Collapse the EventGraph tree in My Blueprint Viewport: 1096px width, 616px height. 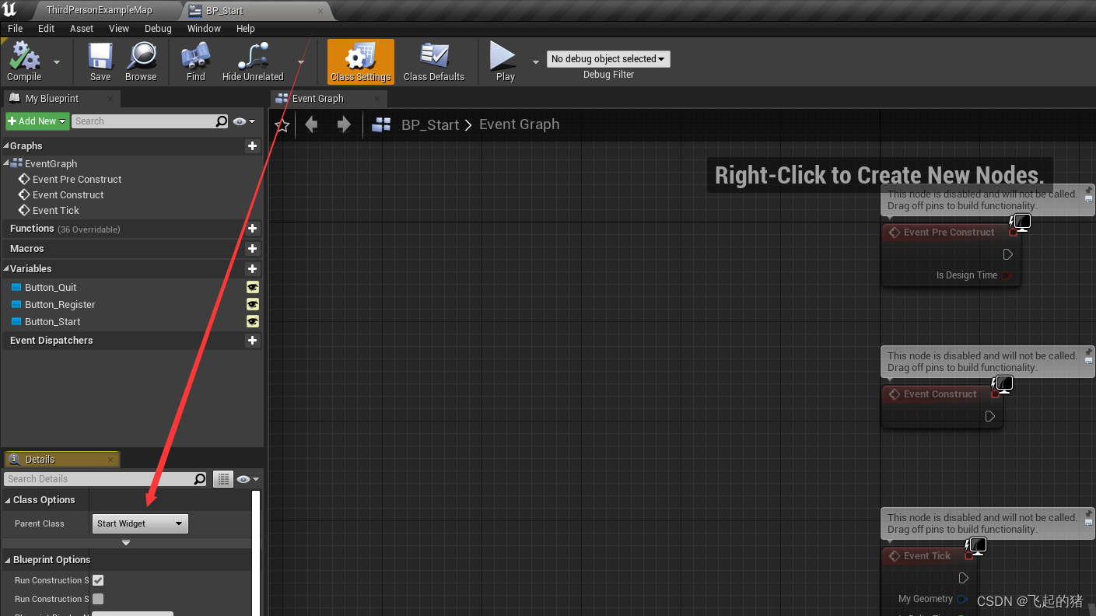[x=6, y=163]
